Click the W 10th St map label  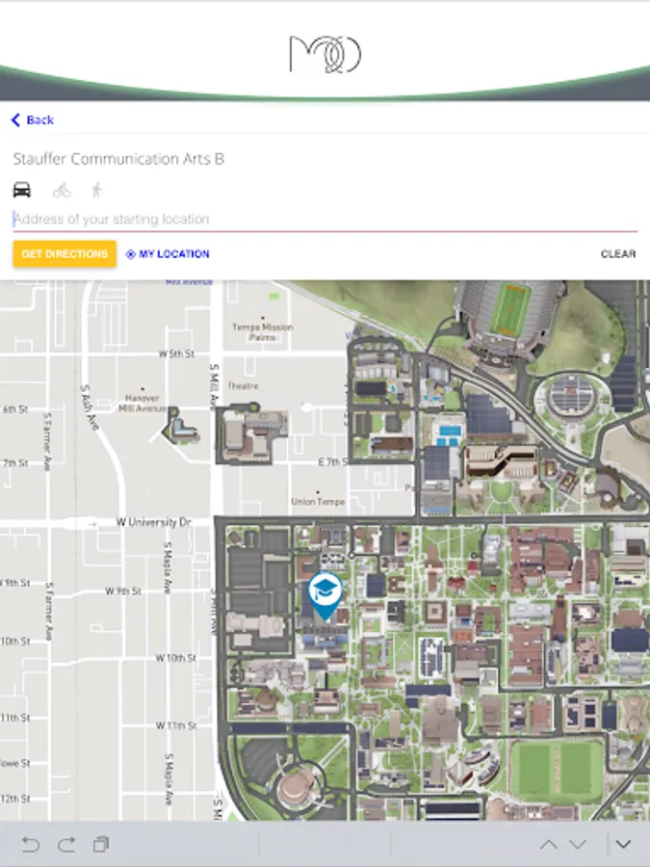tap(176, 658)
